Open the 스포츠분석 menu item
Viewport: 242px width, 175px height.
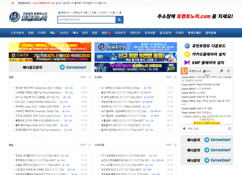click(x=17, y=33)
